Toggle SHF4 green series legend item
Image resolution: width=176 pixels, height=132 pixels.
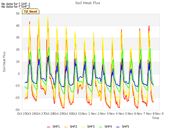pyautogui.click(x=105, y=127)
